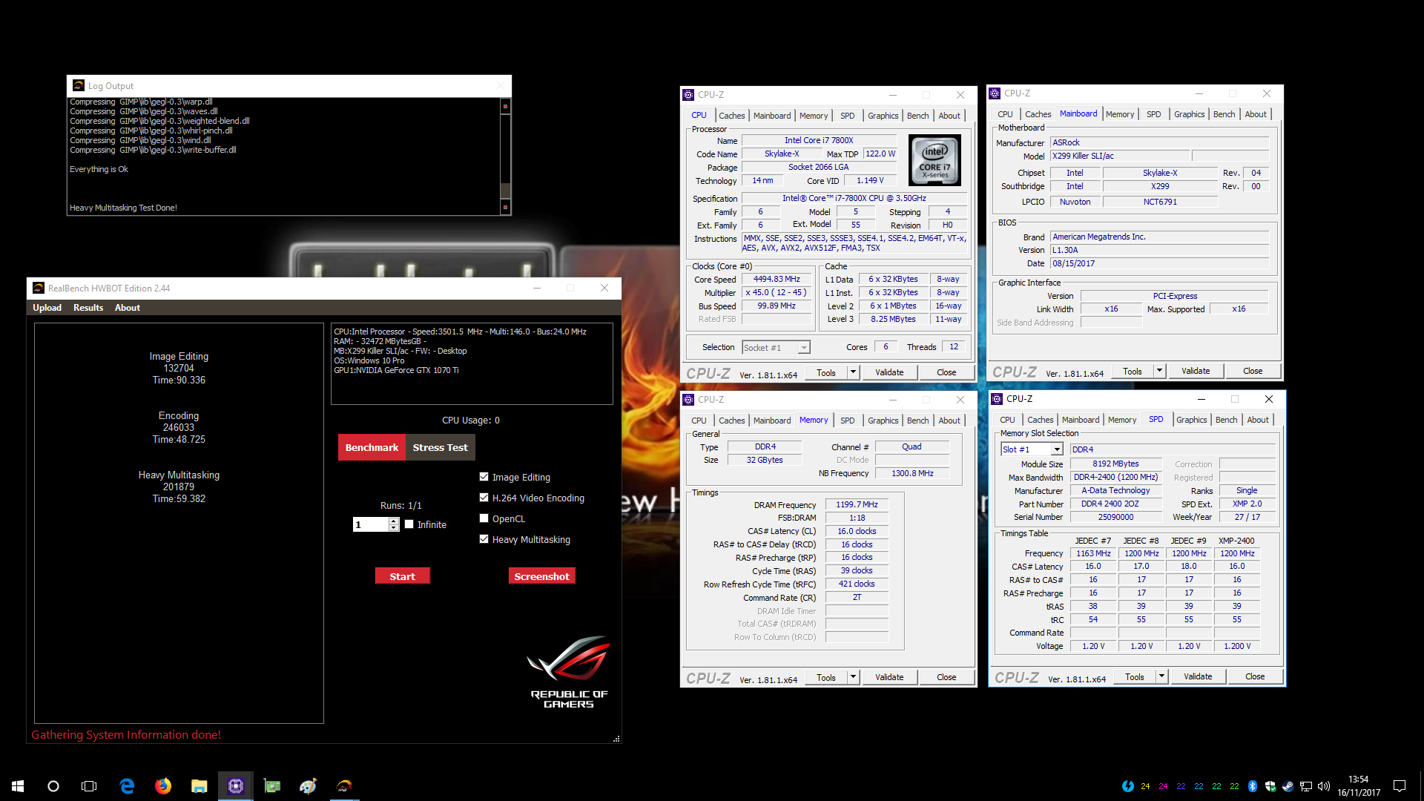
Task: Expand Tools arrow in CPU-Z Mainboard window
Action: (x=1159, y=371)
